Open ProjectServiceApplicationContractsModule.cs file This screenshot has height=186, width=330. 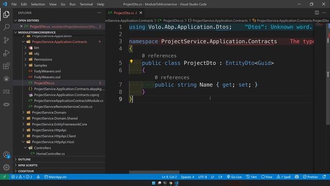59,101
